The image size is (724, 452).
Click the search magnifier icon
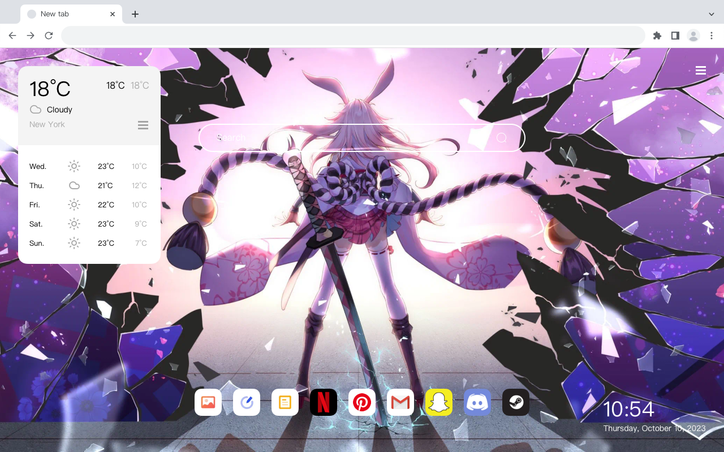pos(502,138)
